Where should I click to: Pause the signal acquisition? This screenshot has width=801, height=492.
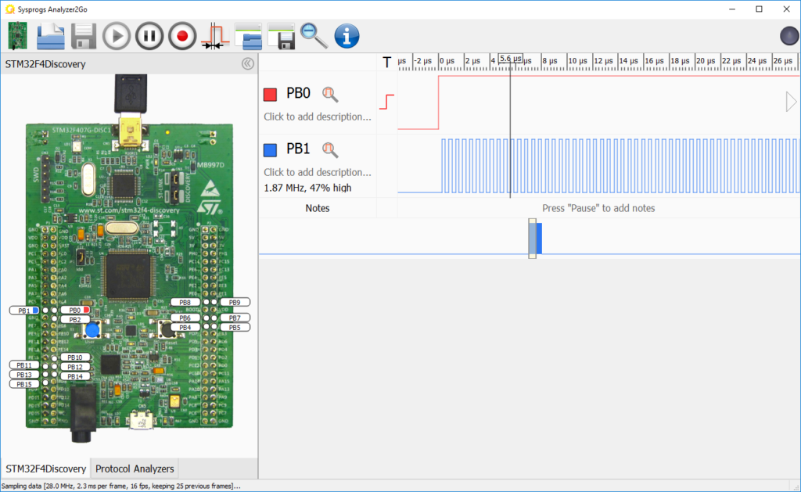[149, 35]
